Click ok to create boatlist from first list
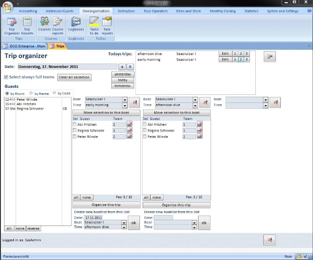Image resolution: width=313 pixels, height=260 pixels. point(134,223)
